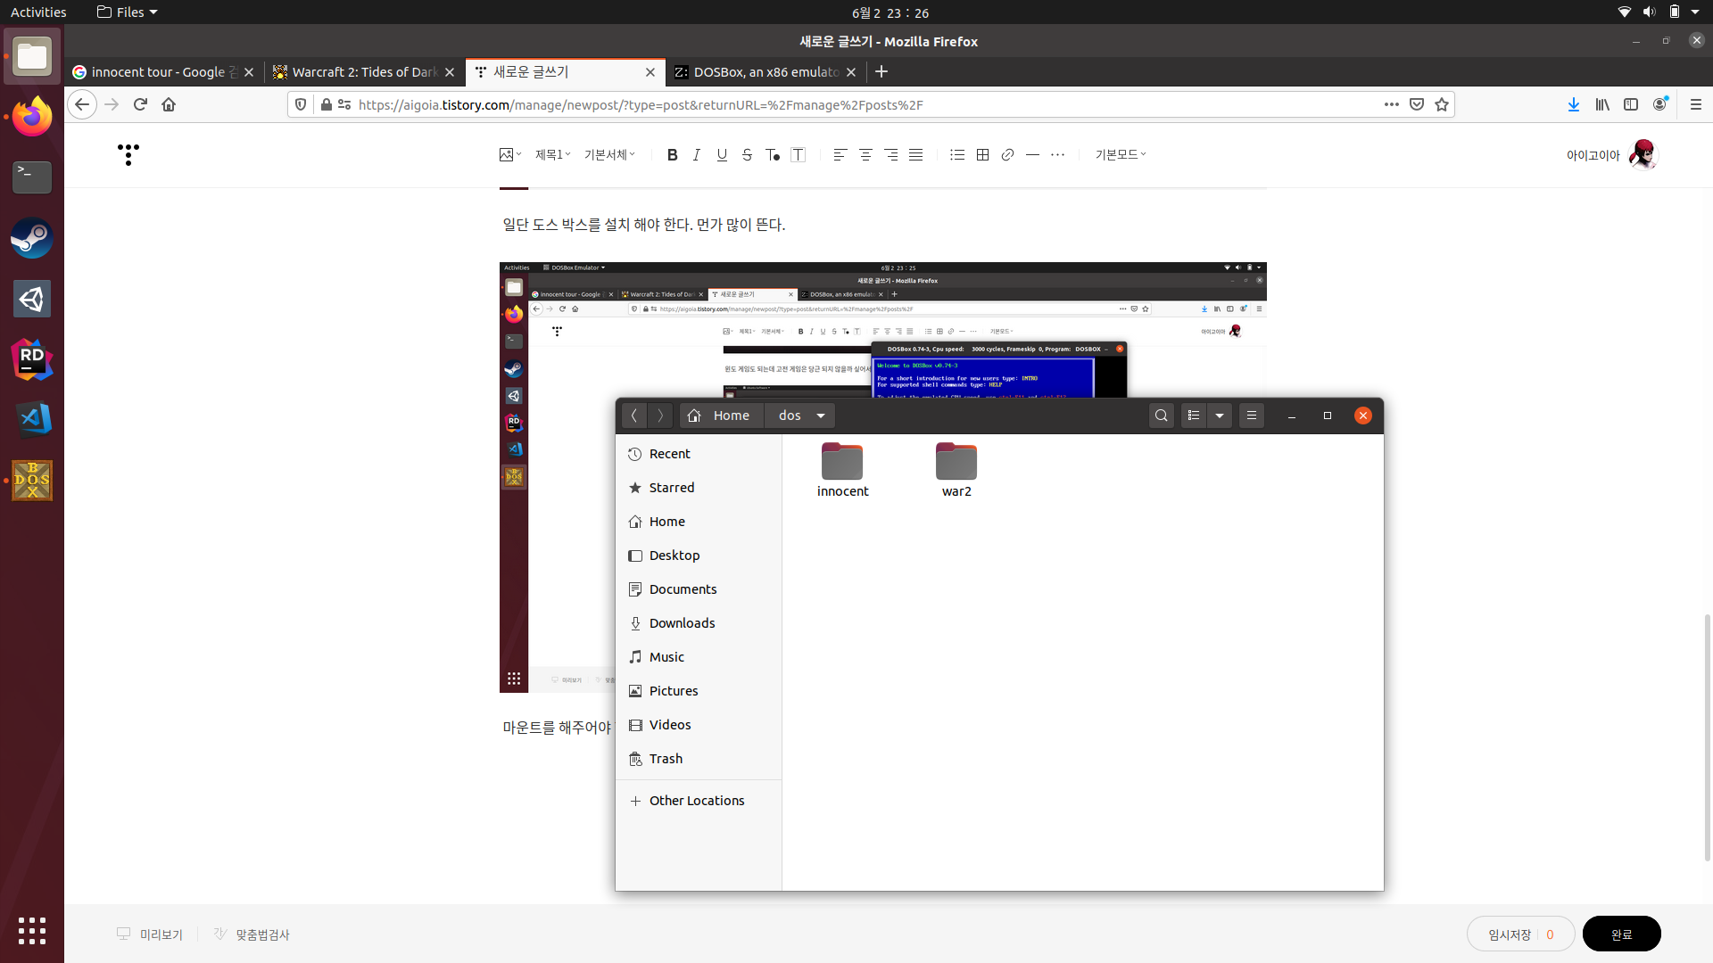Click the bulleted list icon
This screenshot has width=1713, height=963.
pyautogui.click(x=957, y=155)
